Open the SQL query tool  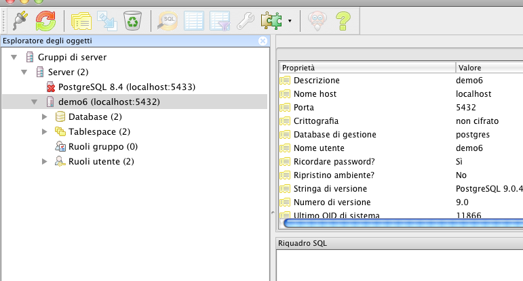168,21
